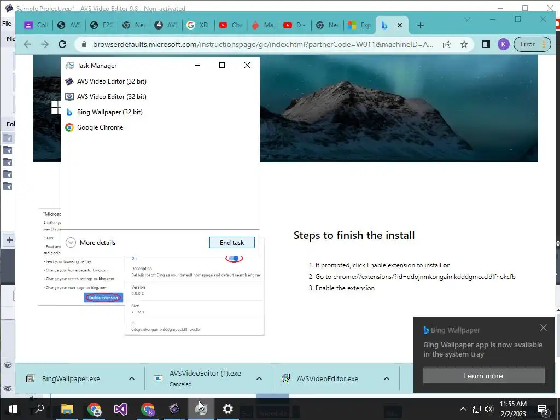Click Learn more in Bing notification
Viewport: 560px width, 420px height.
click(x=483, y=376)
